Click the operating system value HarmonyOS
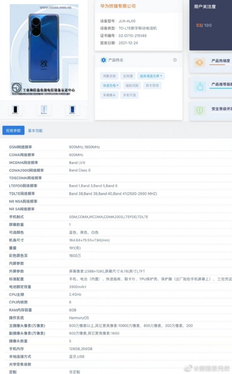 click(79, 318)
